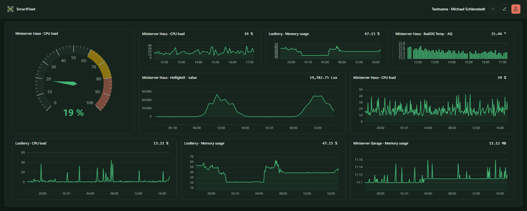Image resolution: width=527 pixels, height=211 pixels.
Task: Click the 'Testname · Michael Schlenstedt' dashboard title
Action: pyautogui.click(x=458, y=9)
